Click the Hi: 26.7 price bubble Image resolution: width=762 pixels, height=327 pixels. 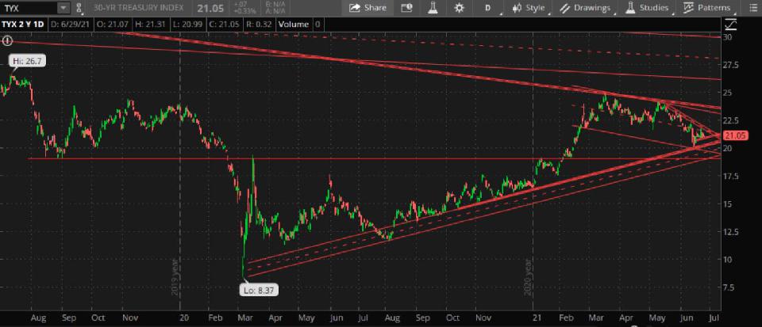pos(27,62)
